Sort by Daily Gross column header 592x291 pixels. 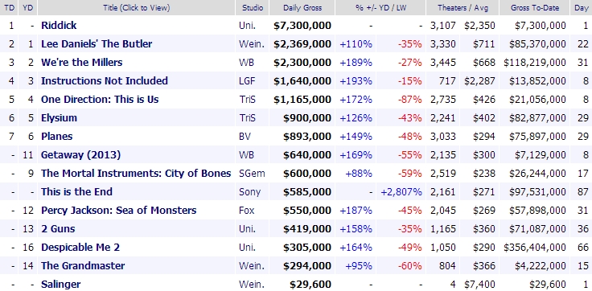click(x=302, y=7)
